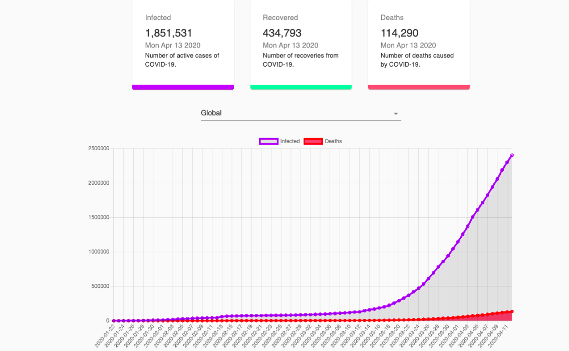Screen dimensions: 569x351
Task: Open the Global country selector field
Action: tap(296, 113)
